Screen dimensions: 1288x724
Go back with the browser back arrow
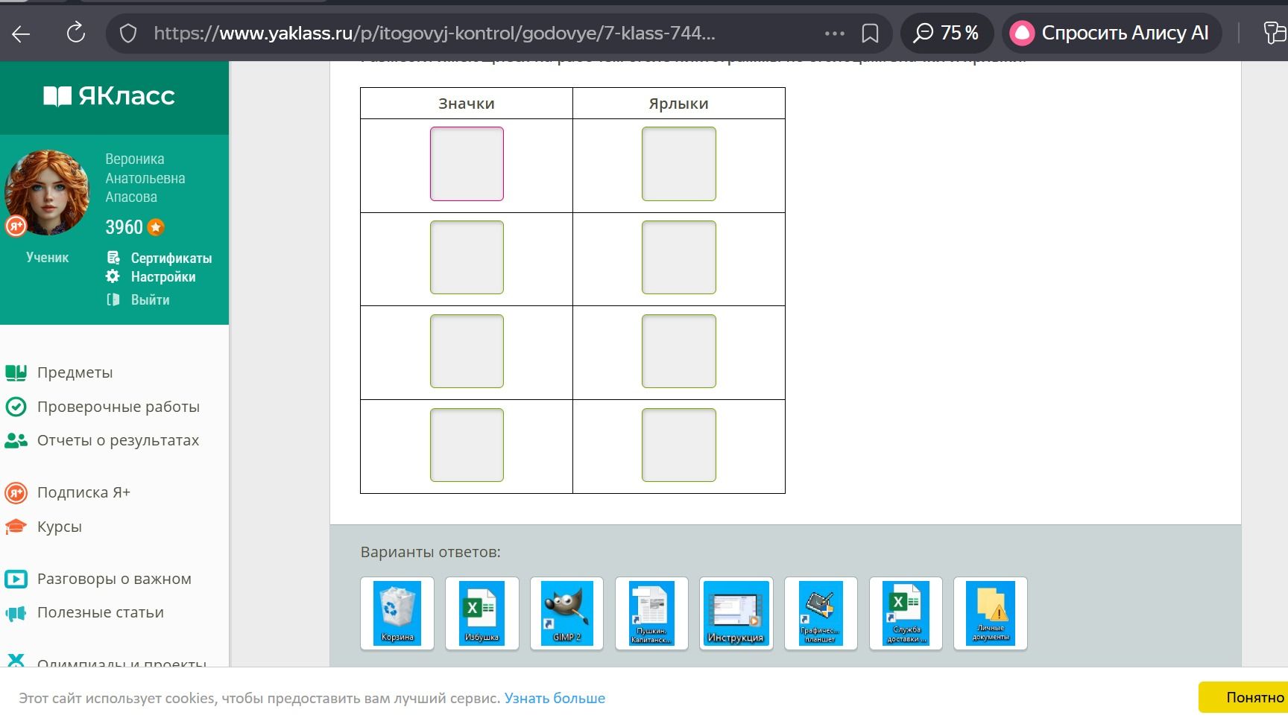[x=21, y=34]
